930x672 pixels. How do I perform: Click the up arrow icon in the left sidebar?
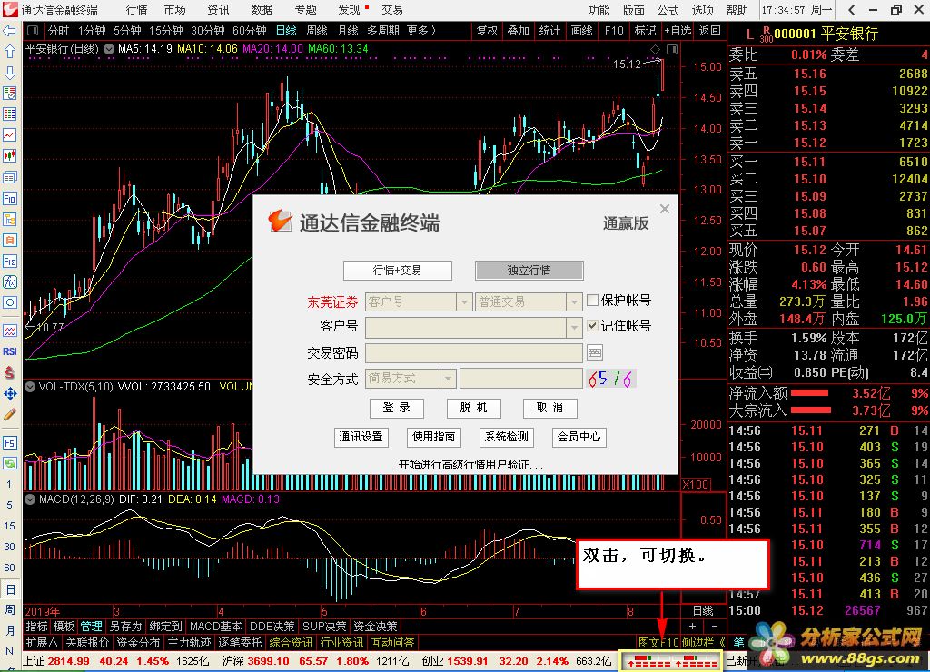click(x=9, y=52)
